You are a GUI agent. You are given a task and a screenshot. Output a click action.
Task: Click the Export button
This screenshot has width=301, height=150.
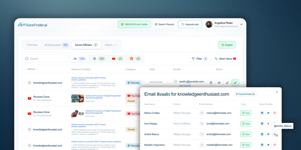[x=227, y=45]
